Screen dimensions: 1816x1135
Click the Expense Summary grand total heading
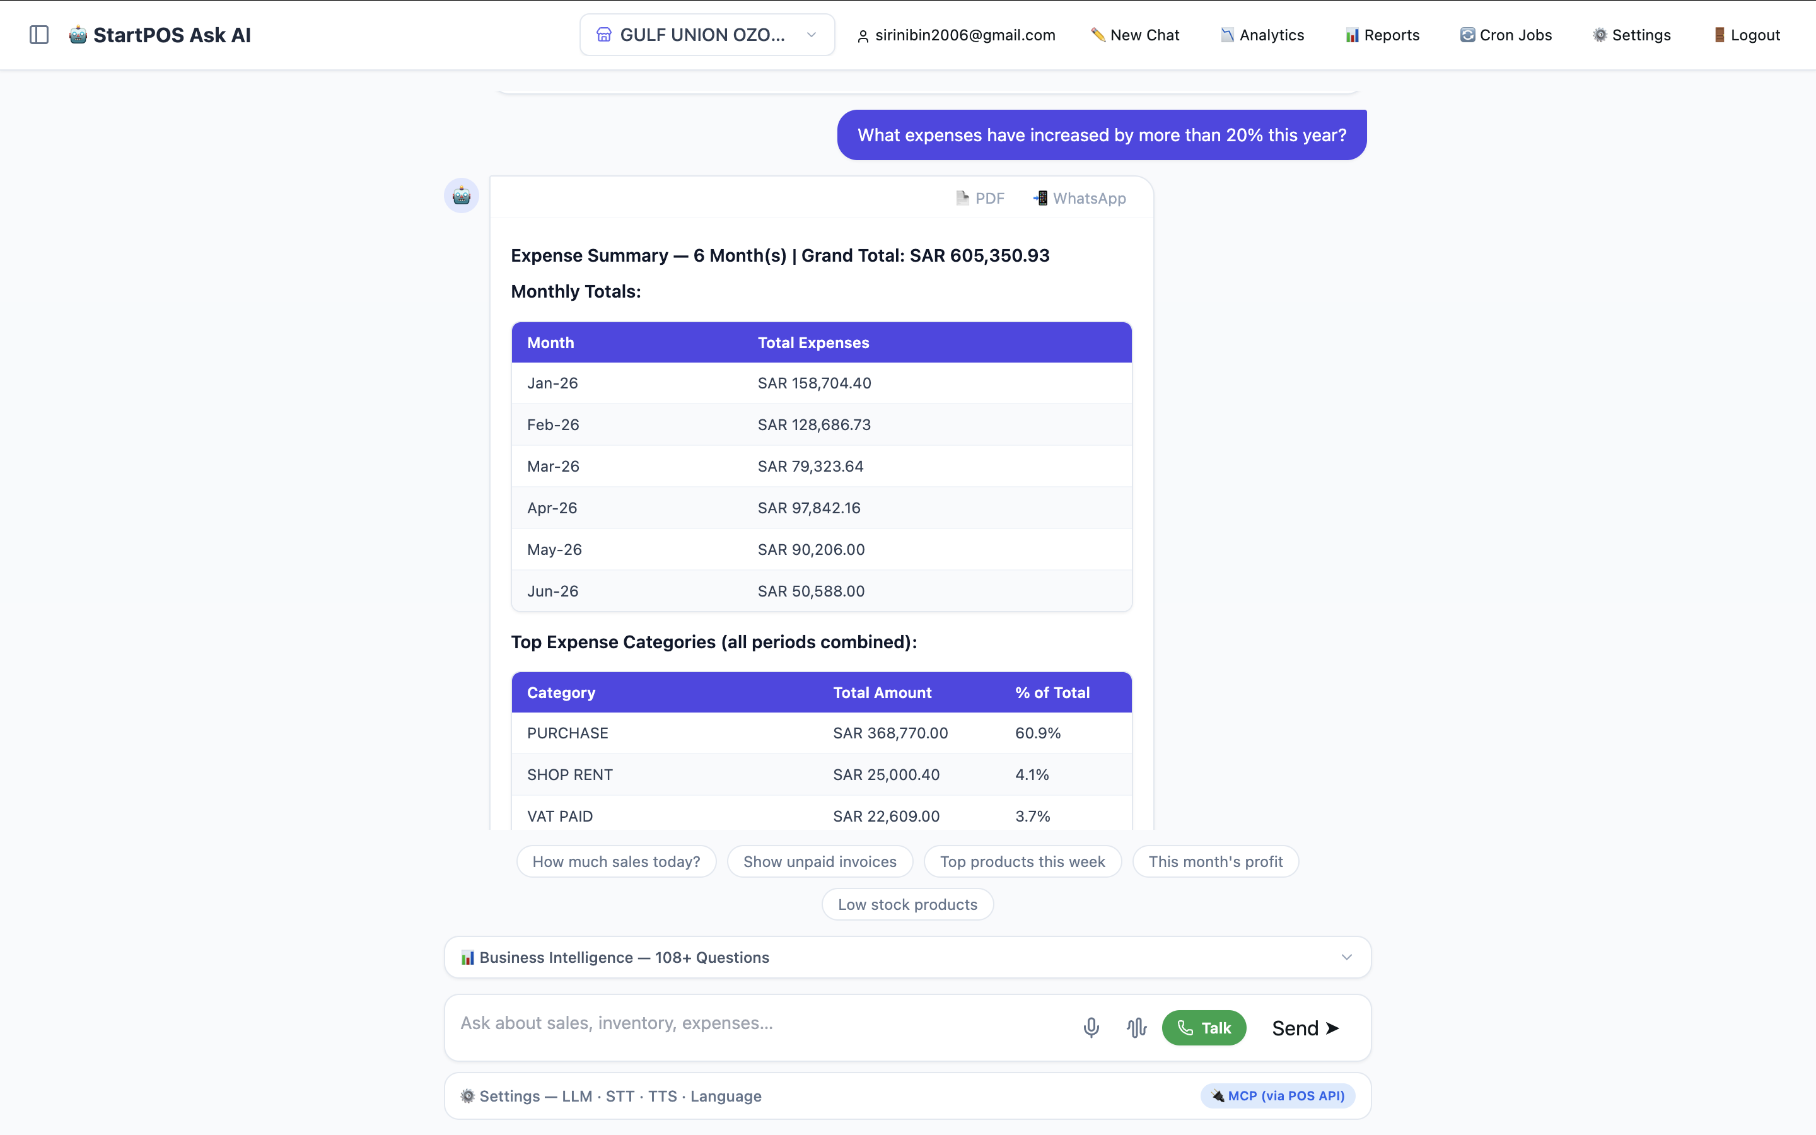pos(781,256)
